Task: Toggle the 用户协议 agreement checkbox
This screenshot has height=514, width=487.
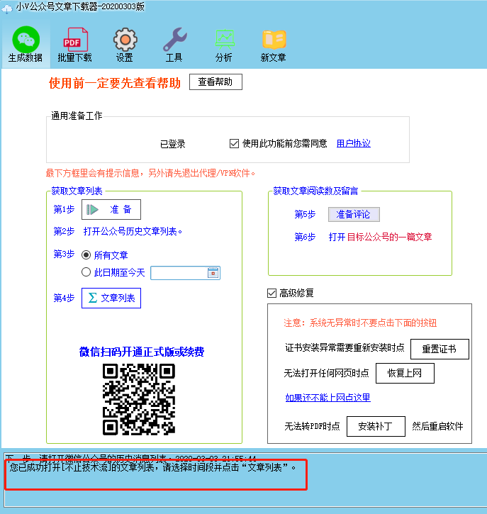Action: [x=234, y=144]
